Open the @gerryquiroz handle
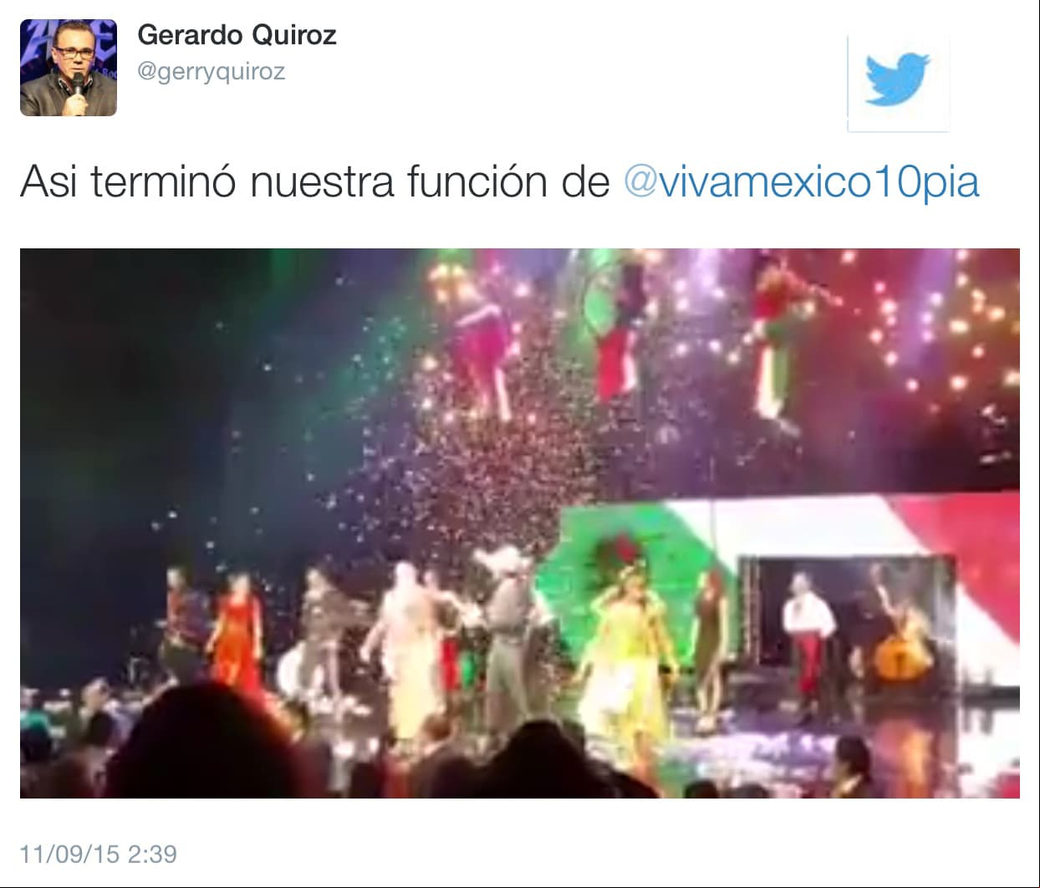The image size is (1040, 888). click(211, 72)
